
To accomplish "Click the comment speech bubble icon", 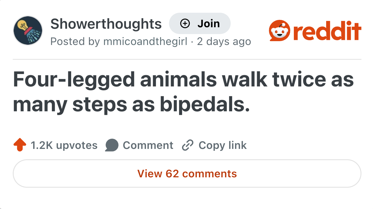I will (x=112, y=145).
